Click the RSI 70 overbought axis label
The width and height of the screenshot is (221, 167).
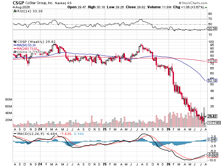point(210,19)
